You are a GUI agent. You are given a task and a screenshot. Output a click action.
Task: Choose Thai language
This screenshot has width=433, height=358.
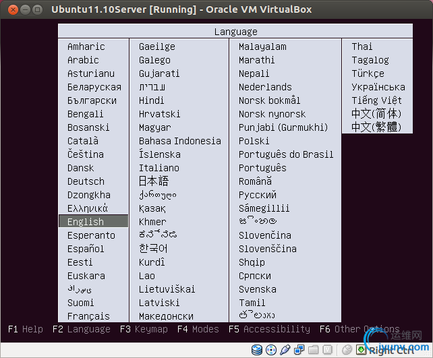[x=362, y=47]
